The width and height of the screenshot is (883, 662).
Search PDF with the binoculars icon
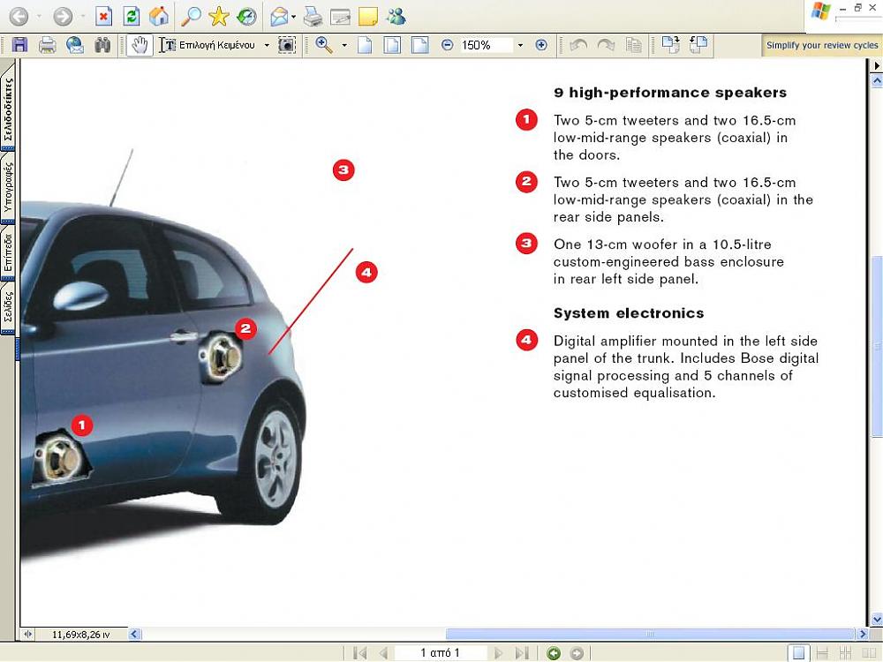pos(102,44)
